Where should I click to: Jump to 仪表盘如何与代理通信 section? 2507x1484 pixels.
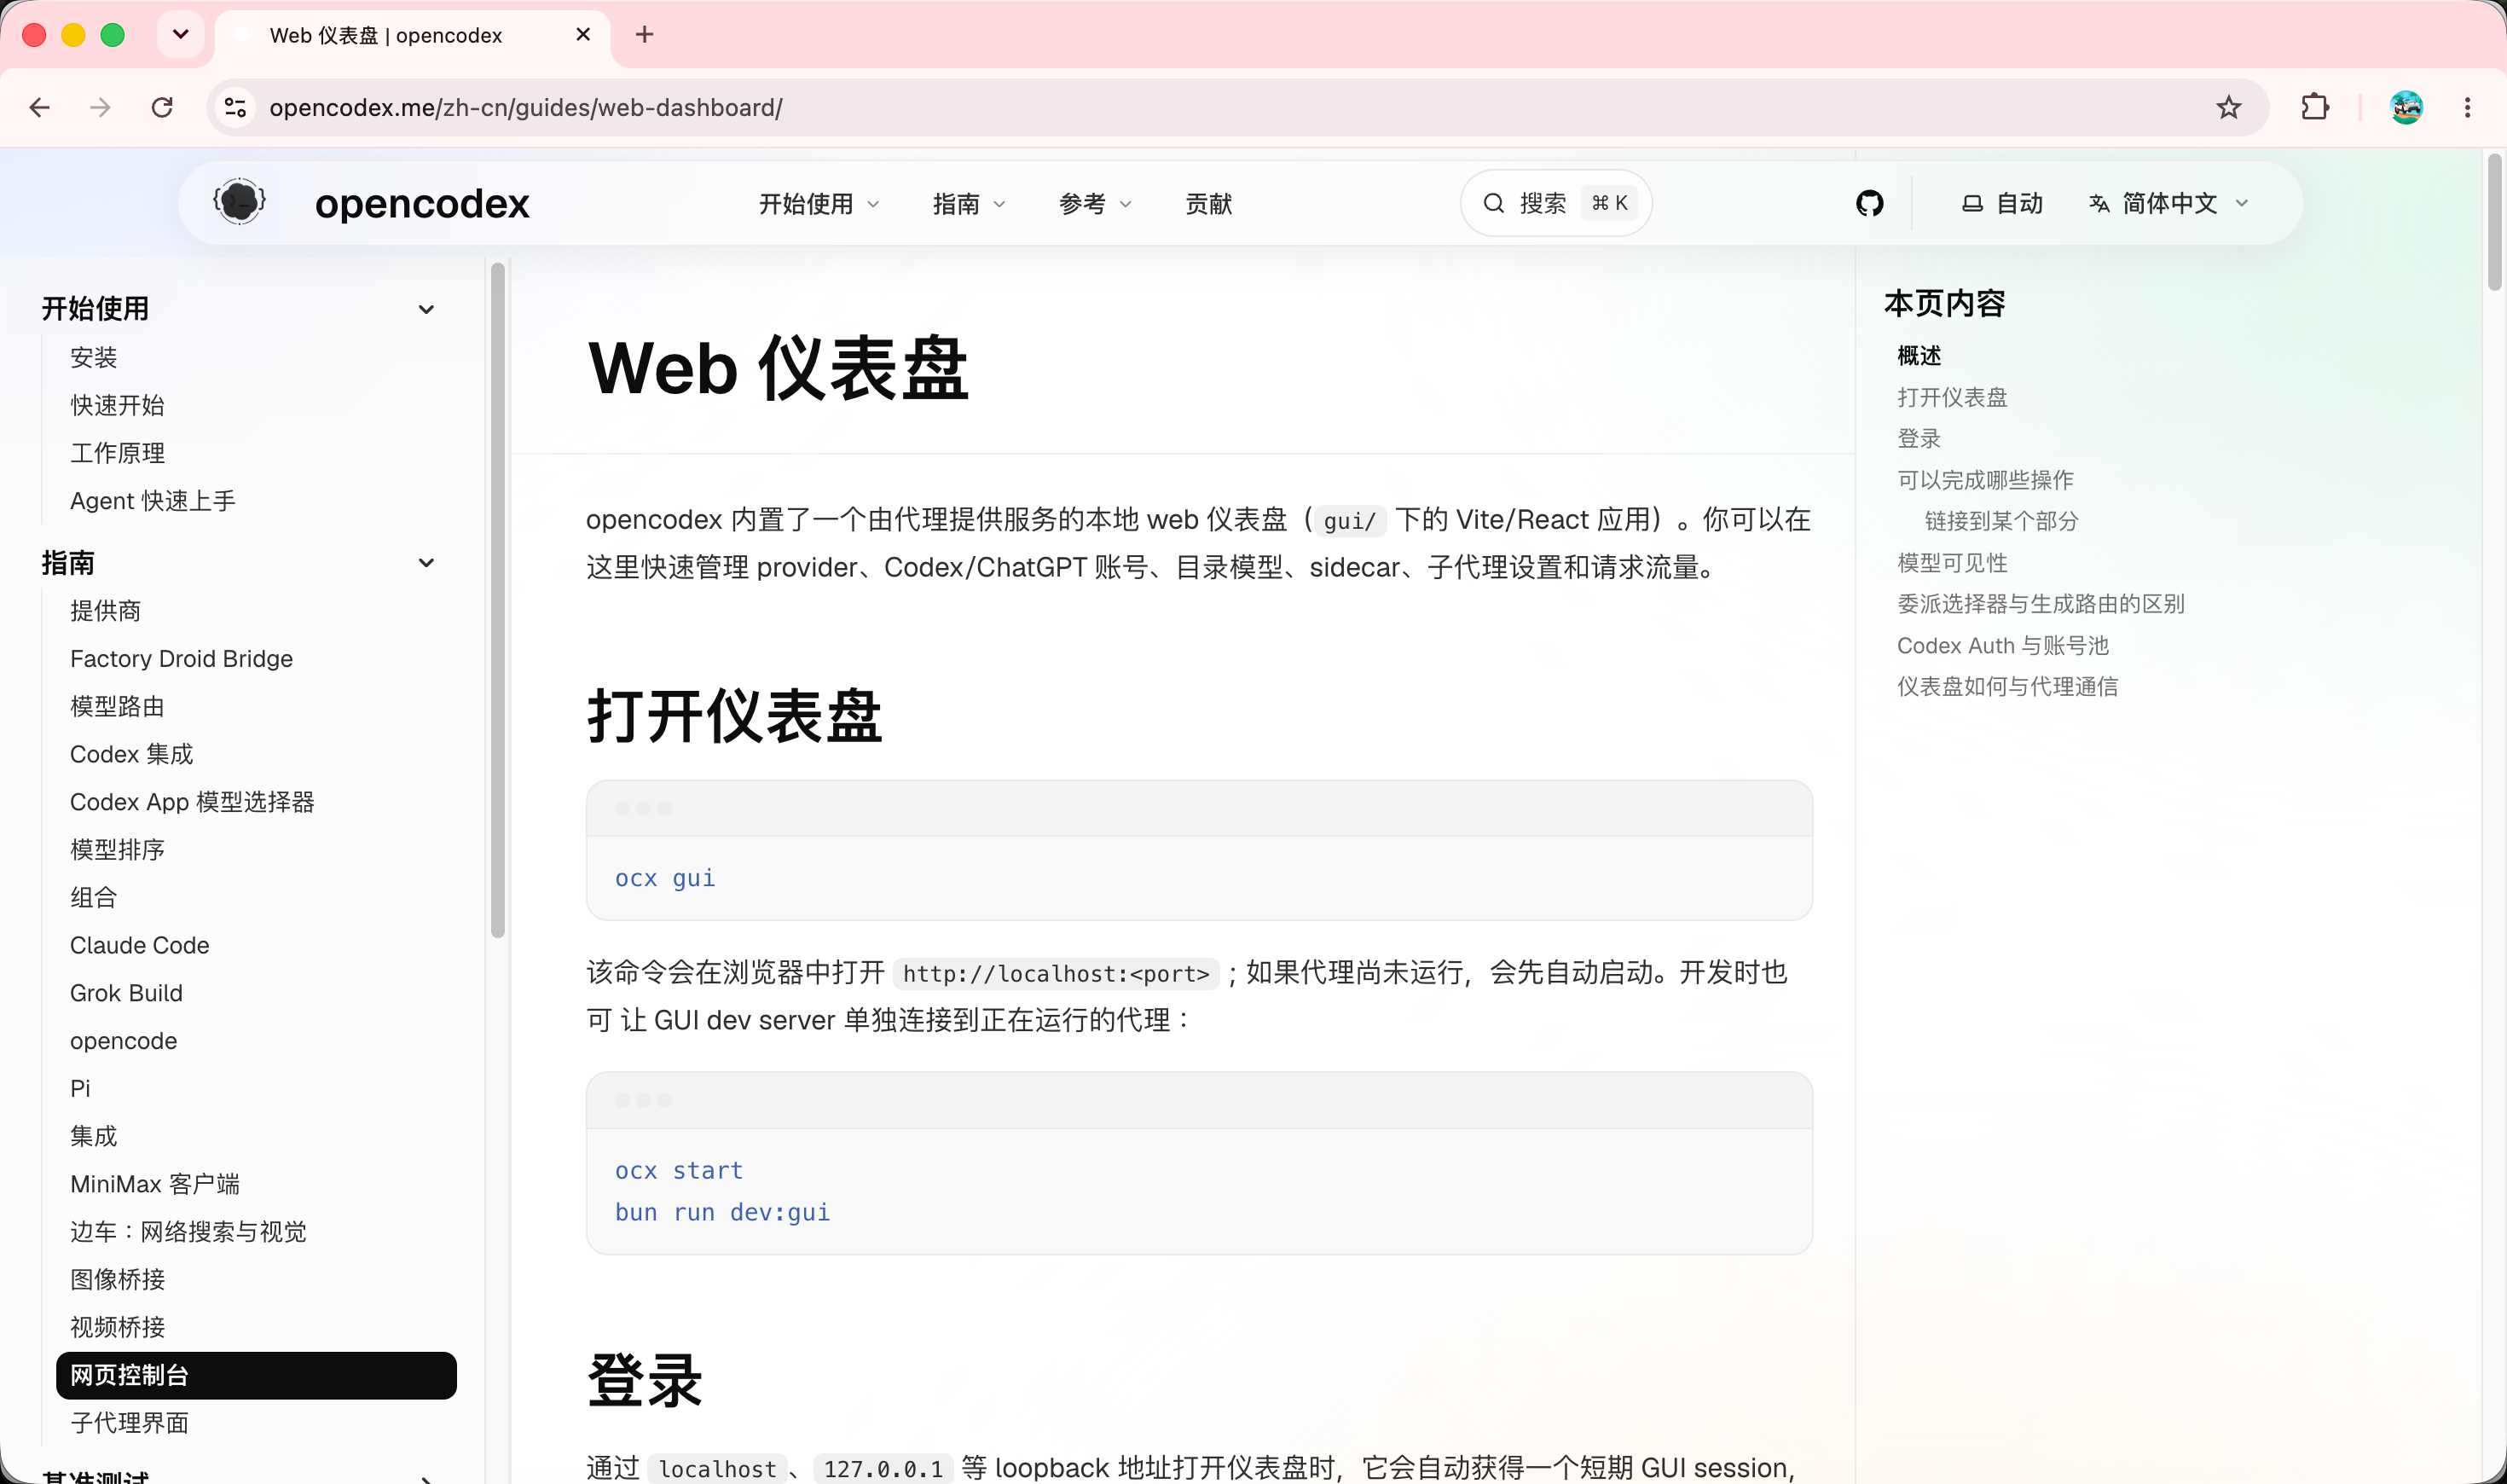tap(2007, 687)
